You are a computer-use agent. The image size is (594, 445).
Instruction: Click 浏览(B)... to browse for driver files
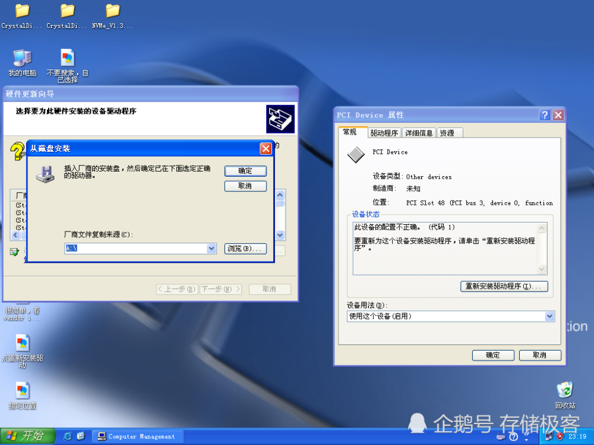245,249
